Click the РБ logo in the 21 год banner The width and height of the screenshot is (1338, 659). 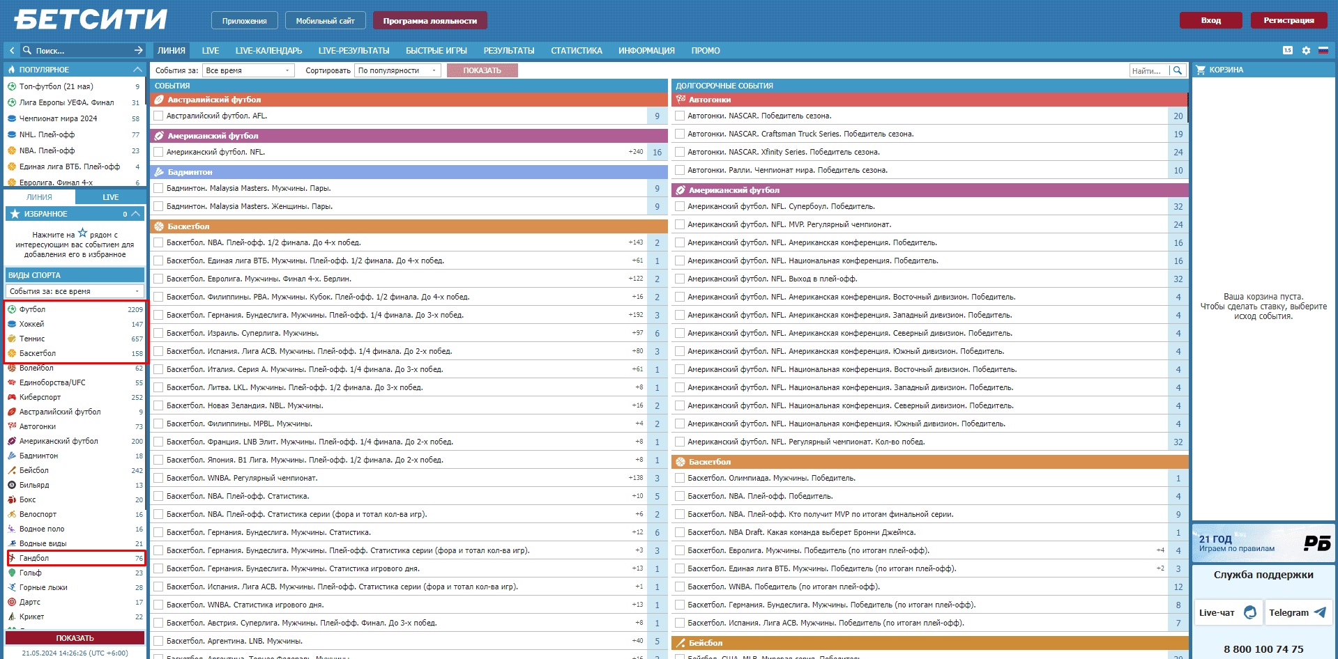point(1317,543)
